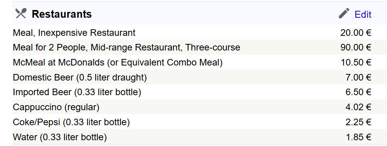387x146 pixels.
Task: Click the Meal, Inexpensive Restaurant row label
Action: coord(74,32)
